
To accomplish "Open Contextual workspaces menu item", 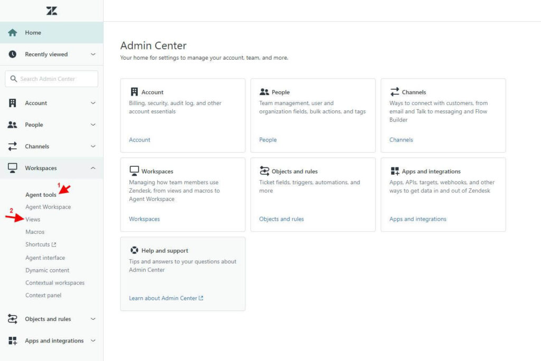I will (55, 283).
